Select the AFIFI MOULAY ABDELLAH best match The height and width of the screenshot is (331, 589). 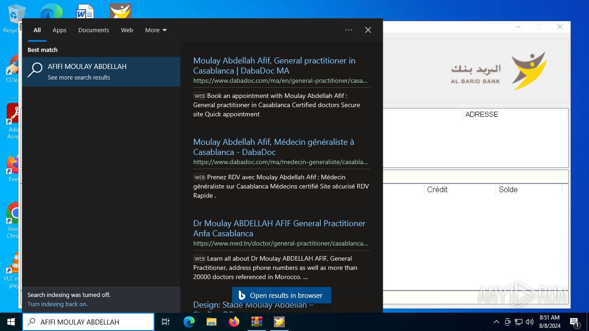(101, 72)
